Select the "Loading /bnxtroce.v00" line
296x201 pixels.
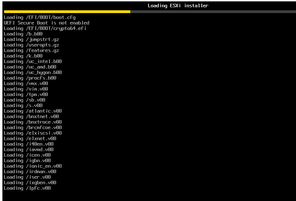(x=33, y=122)
